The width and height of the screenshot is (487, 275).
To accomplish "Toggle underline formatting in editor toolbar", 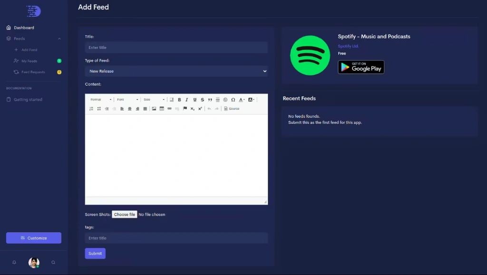I will [195, 100].
